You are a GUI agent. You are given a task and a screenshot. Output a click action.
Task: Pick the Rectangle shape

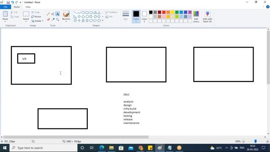click(x=87, y=13)
